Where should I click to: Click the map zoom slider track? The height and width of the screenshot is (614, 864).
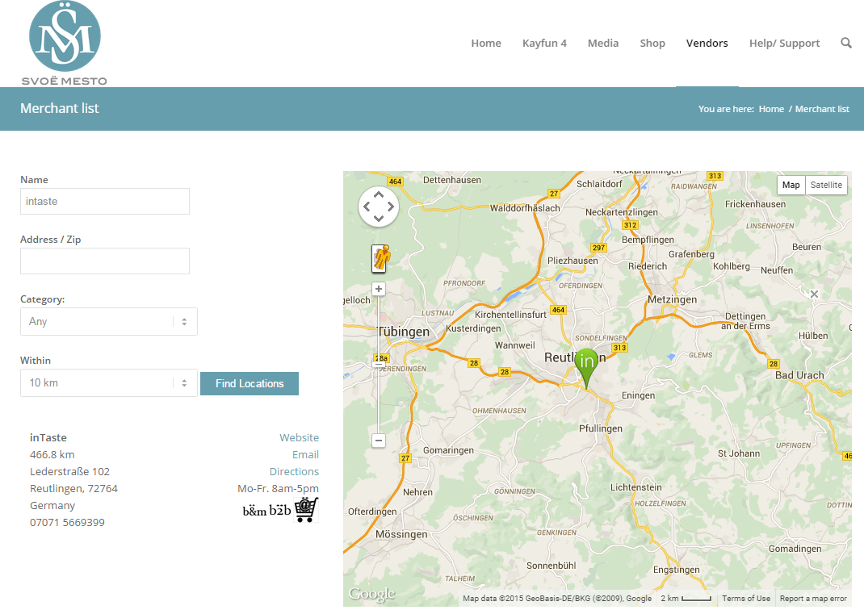[x=379, y=365]
